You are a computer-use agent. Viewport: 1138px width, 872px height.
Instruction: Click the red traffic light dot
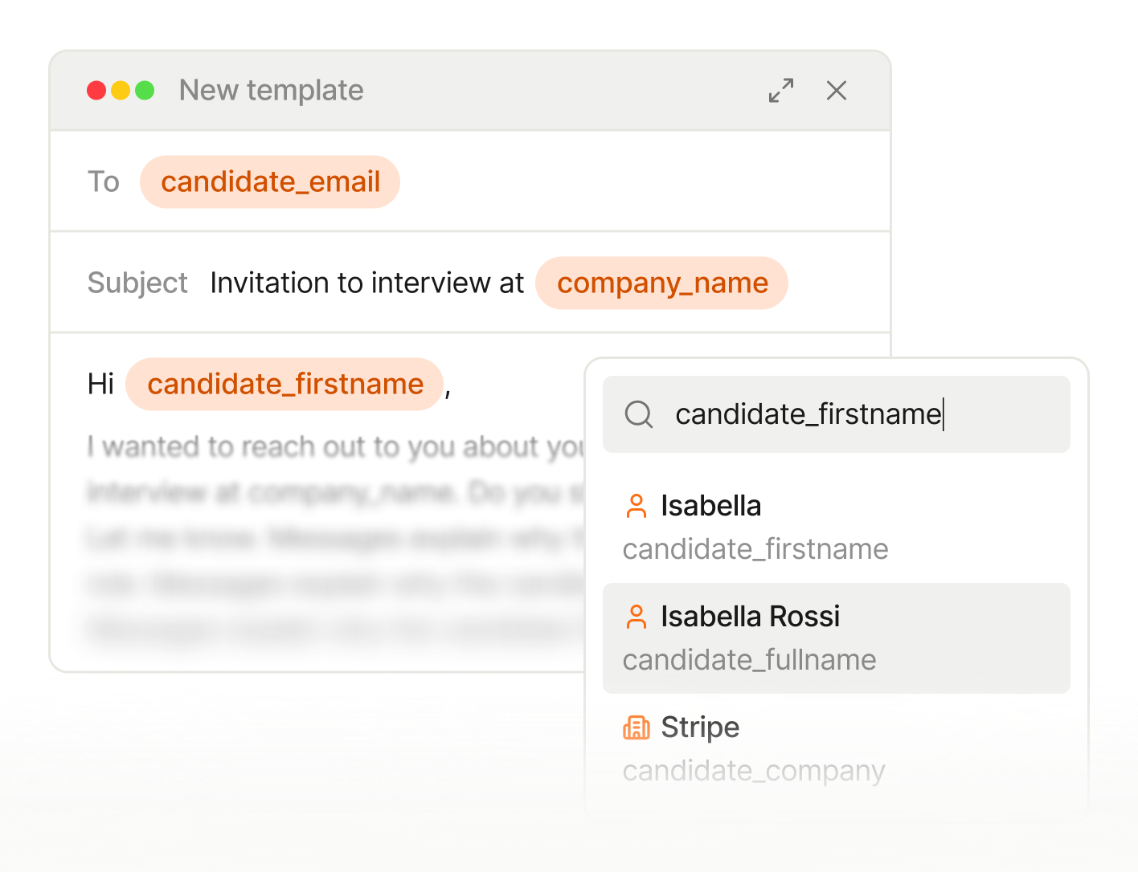pos(96,90)
